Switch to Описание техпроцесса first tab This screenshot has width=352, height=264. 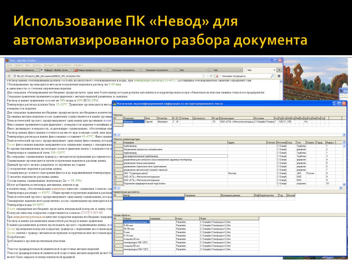click(22, 70)
